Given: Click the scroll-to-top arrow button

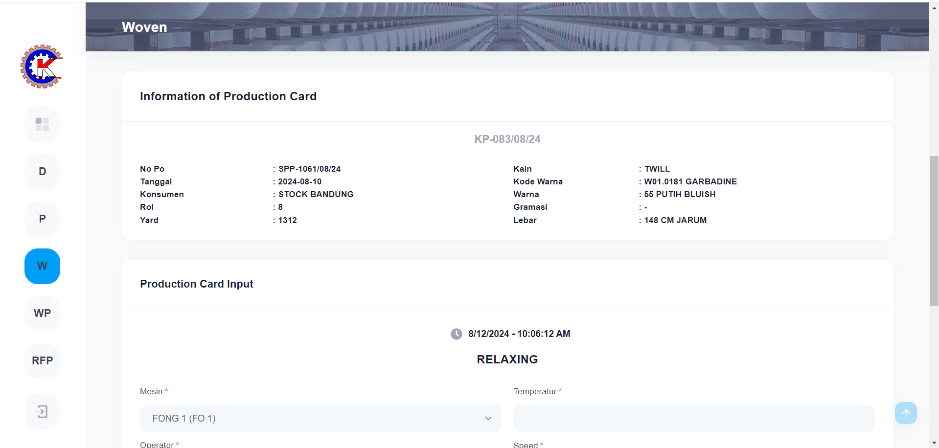Looking at the screenshot, I should (x=906, y=413).
